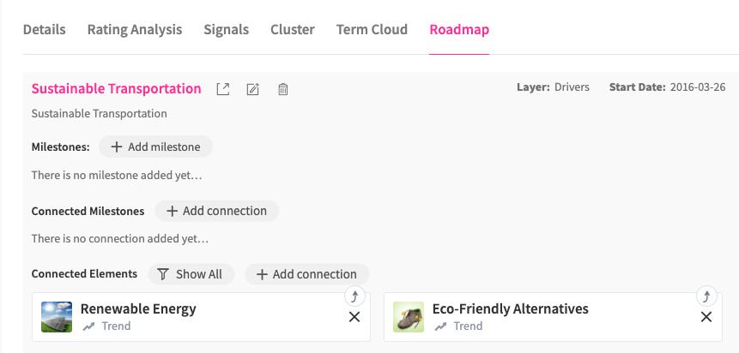The height and width of the screenshot is (353, 739).
Task: Click the Renewable Energy arrow icon
Action: tap(355, 296)
